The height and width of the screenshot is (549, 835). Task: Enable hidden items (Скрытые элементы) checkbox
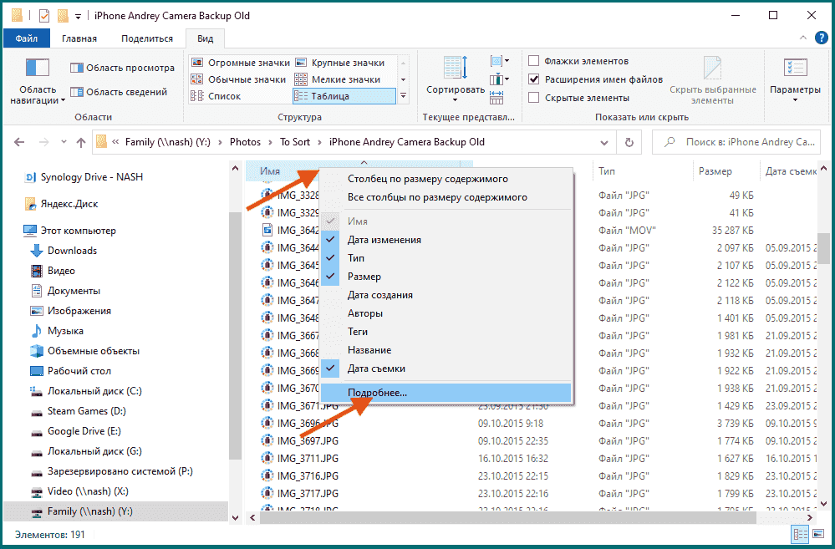[x=534, y=98]
